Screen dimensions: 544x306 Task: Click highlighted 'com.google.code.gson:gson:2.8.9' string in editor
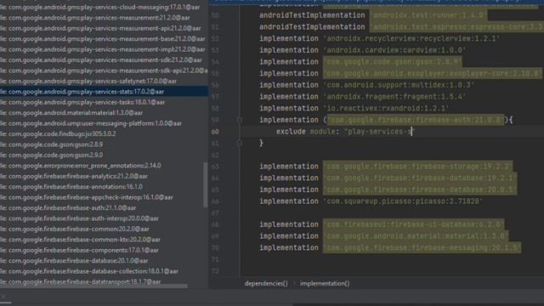coord(393,62)
